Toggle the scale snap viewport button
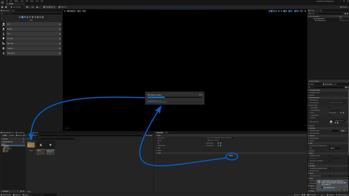 point(295,11)
